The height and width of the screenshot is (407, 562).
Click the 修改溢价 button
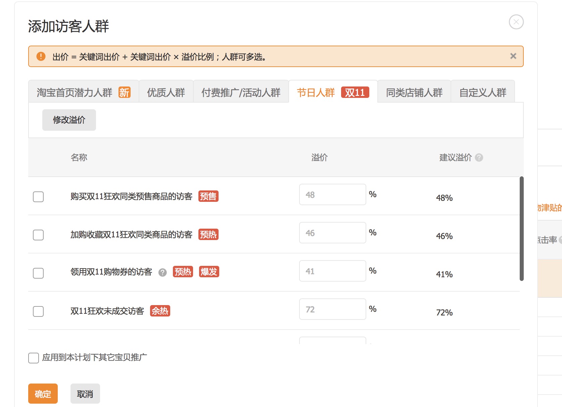click(69, 120)
